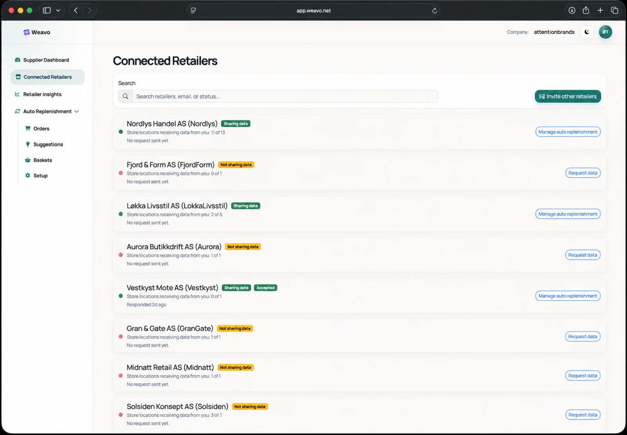This screenshot has height=435, width=627.
Task: Click Solsiden Konsept AS (Solsiden) name
Action: pyautogui.click(x=177, y=407)
